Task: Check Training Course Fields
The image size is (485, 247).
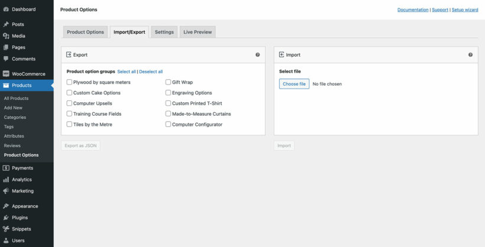Action: coord(69,114)
